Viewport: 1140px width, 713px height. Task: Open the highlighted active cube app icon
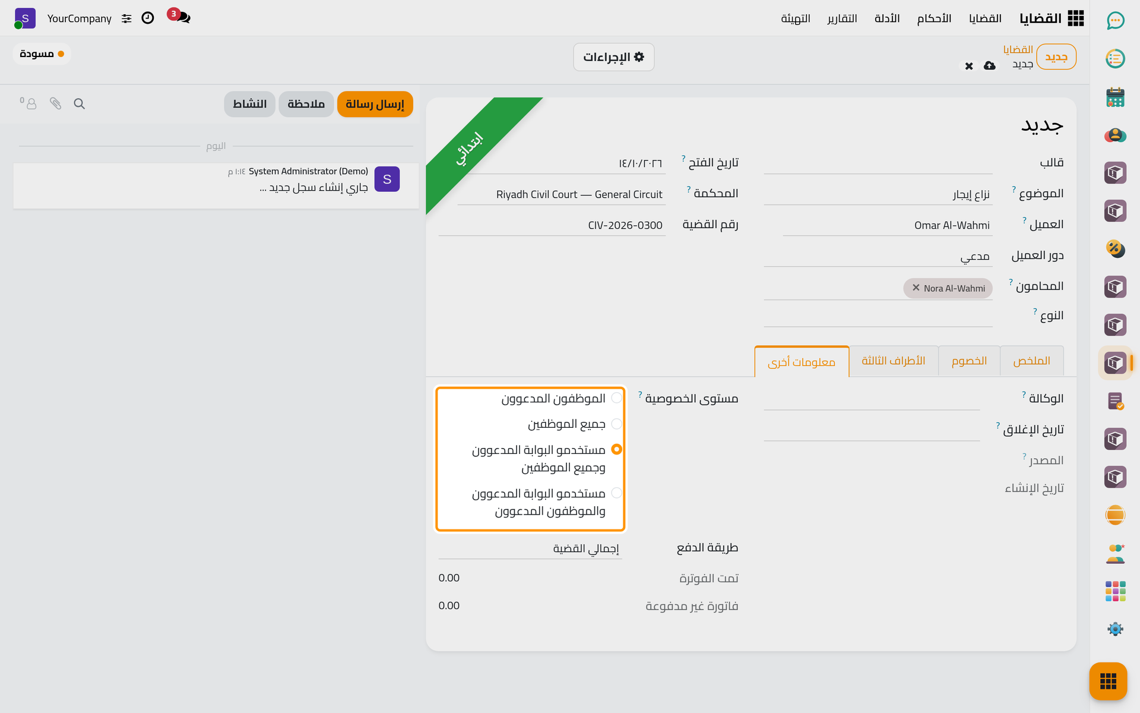pyautogui.click(x=1115, y=363)
